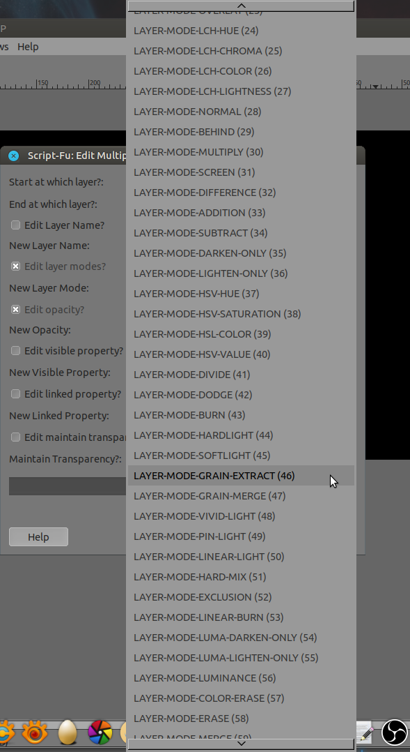Select LAYER-MODE-HSL-COLOR (39)
The width and height of the screenshot is (410, 752).
click(241, 333)
